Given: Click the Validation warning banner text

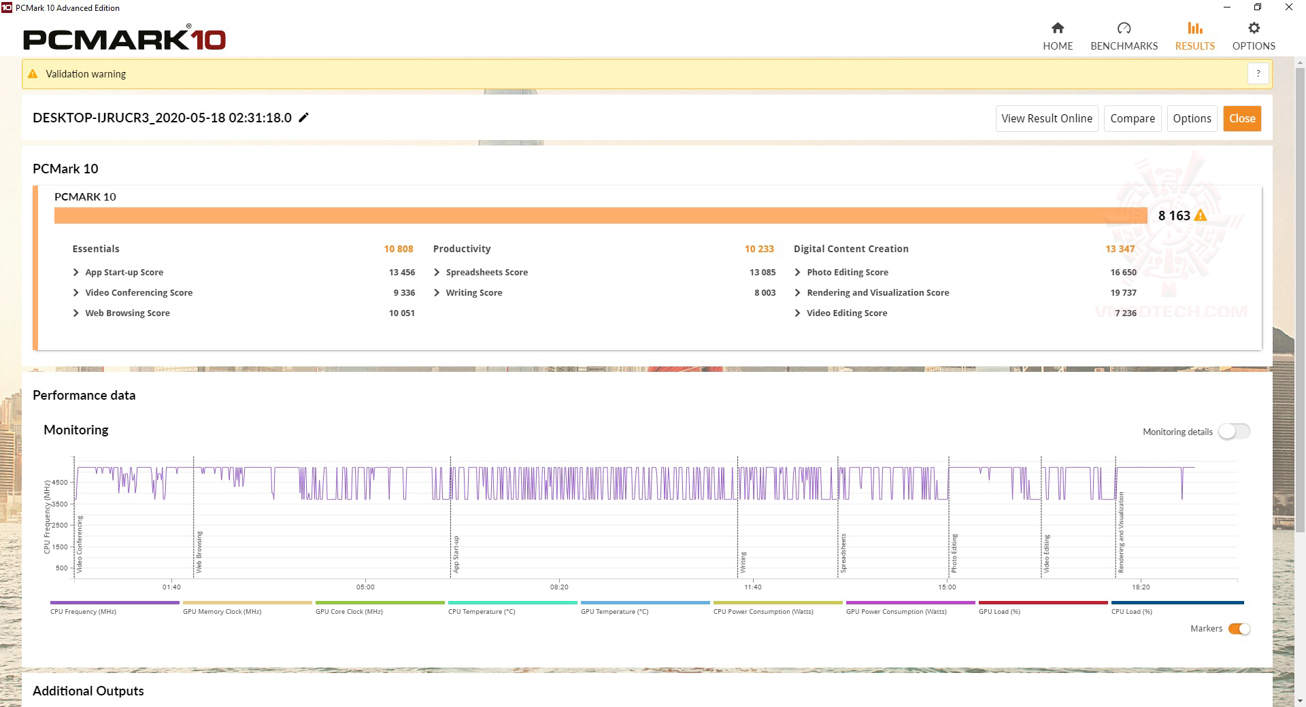Looking at the screenshot, I should pyautogui.click(x=86, y=73).
